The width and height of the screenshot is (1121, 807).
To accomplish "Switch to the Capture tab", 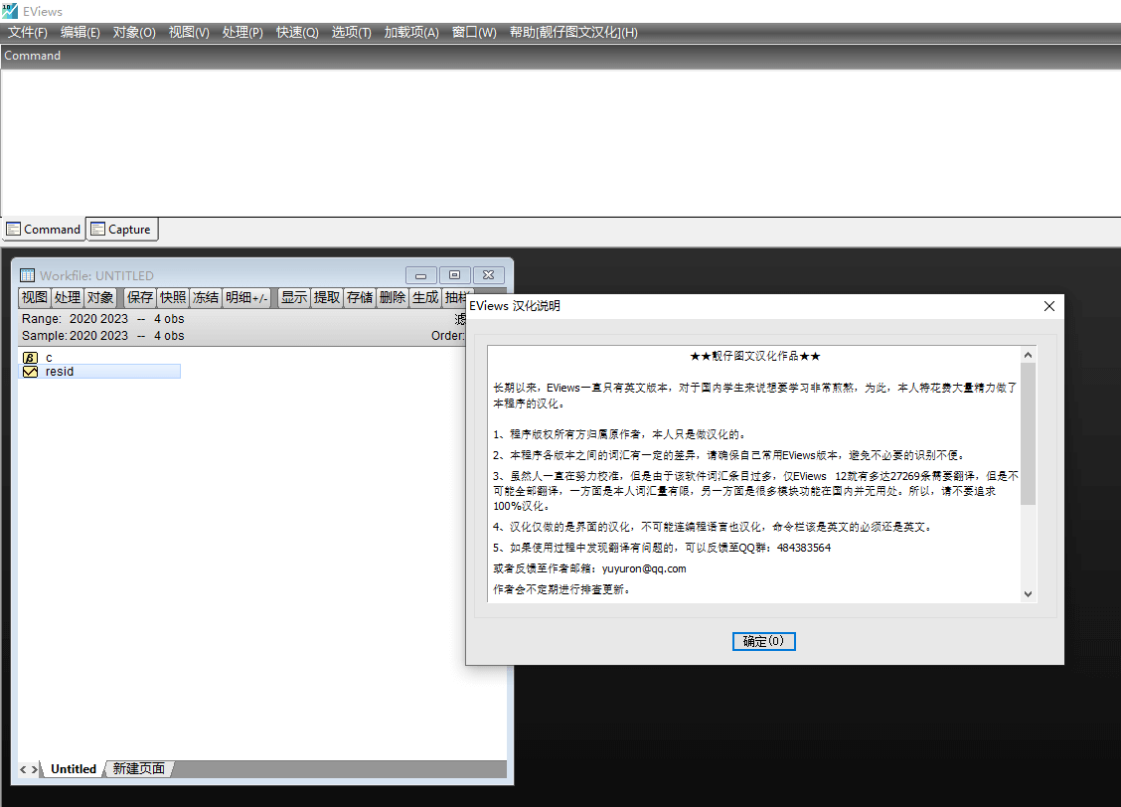I will [x=121, y=230].
